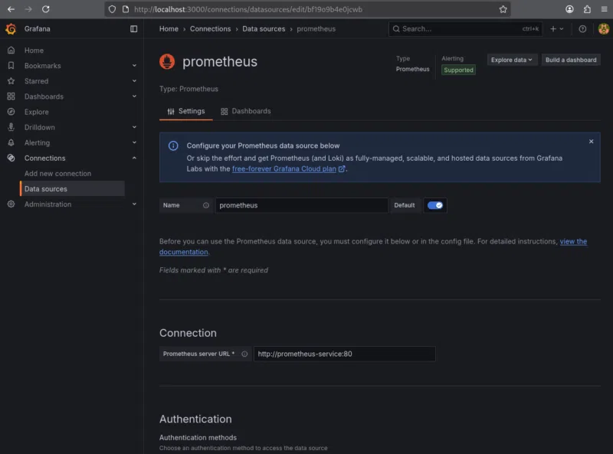Click the user avatar in top bar
This screenshot has width=613, height=454.
tap(603, 29)
